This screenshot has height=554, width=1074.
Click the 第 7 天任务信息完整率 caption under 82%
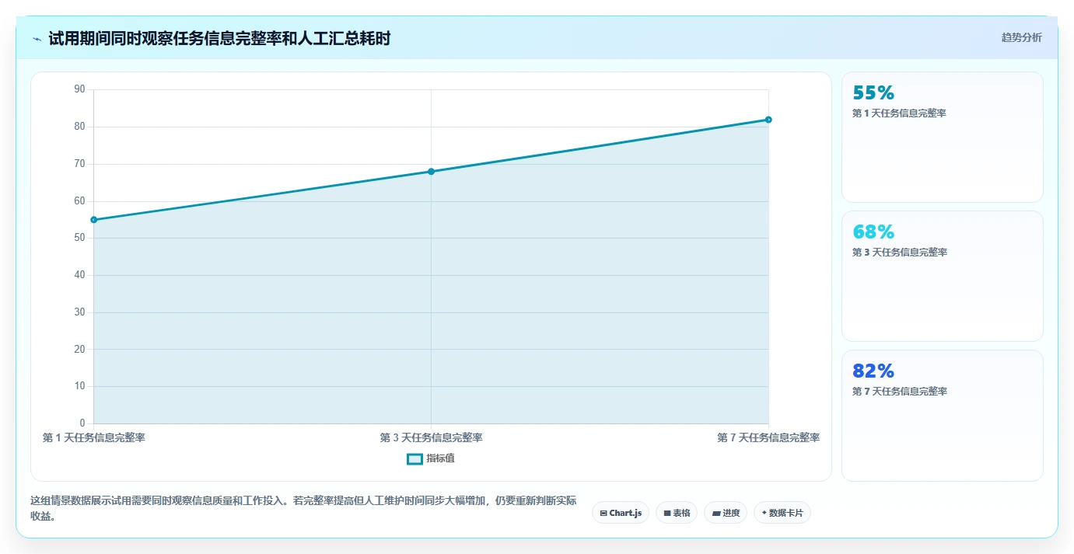coord(900,392)
